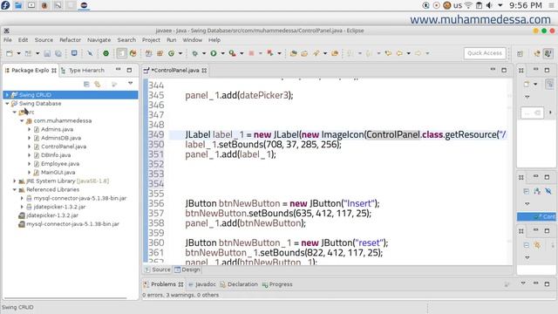Select the ControlPanel.java editor tab
The width and height of the screenshot is (558, 314).
175,71
